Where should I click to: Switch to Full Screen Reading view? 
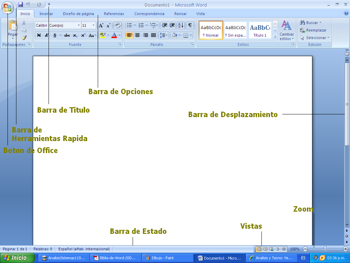click(265, 249)
